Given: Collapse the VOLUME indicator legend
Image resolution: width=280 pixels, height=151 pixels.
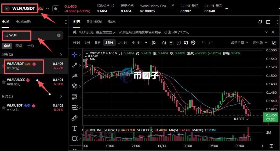Looking at the screenshot, I should (x=87, y=130).
